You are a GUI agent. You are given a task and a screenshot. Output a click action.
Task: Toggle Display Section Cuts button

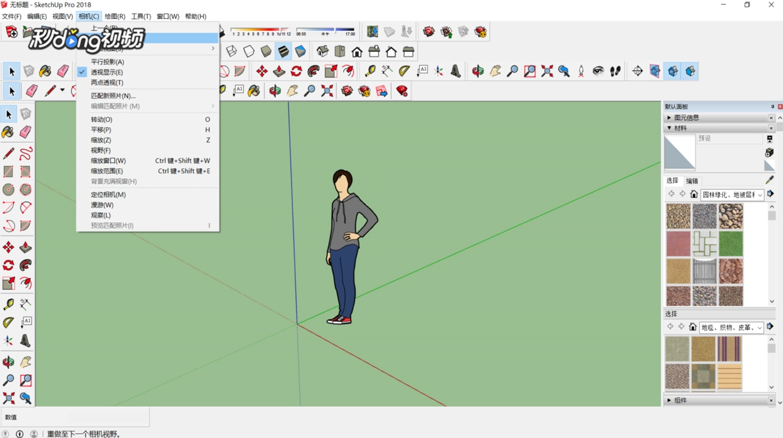click(x=673, y=71)
